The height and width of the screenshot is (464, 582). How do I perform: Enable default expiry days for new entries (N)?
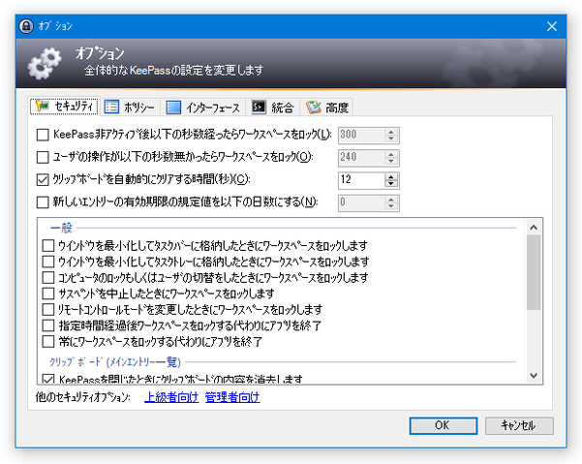[x=43, y=202]
